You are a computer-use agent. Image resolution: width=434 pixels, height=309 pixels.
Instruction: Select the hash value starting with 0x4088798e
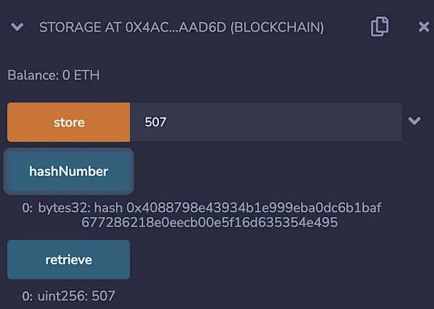254,207
